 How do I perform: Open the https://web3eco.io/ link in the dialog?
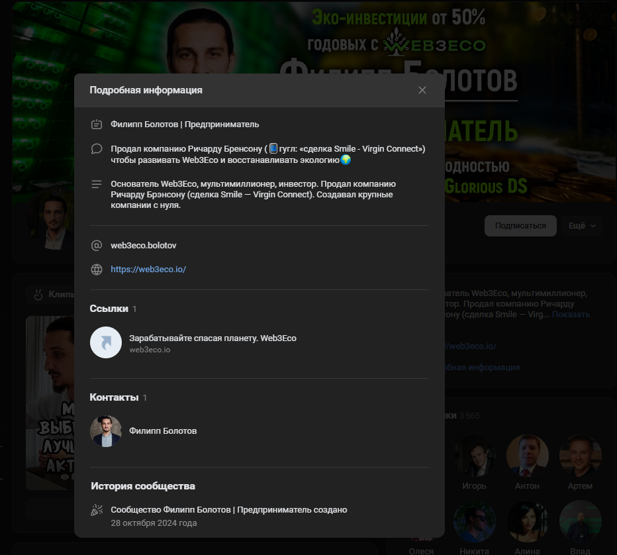click(x=148, y=270)
